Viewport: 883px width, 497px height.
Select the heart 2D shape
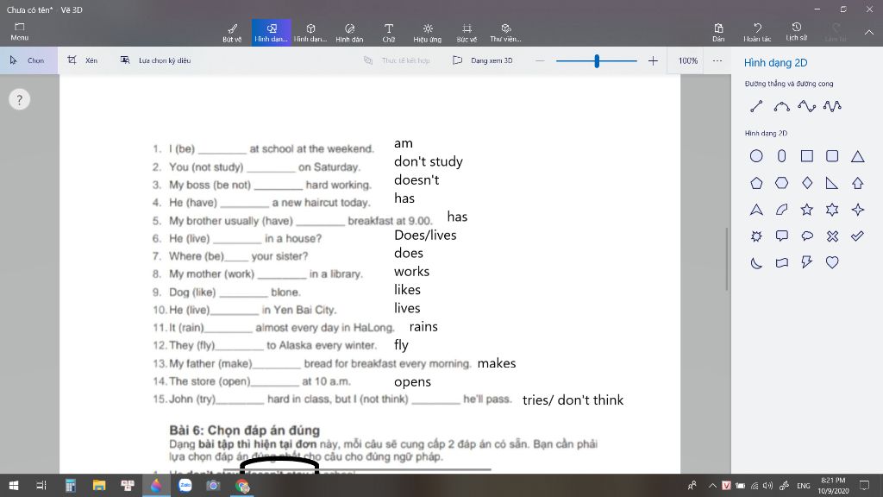[832, 262]
